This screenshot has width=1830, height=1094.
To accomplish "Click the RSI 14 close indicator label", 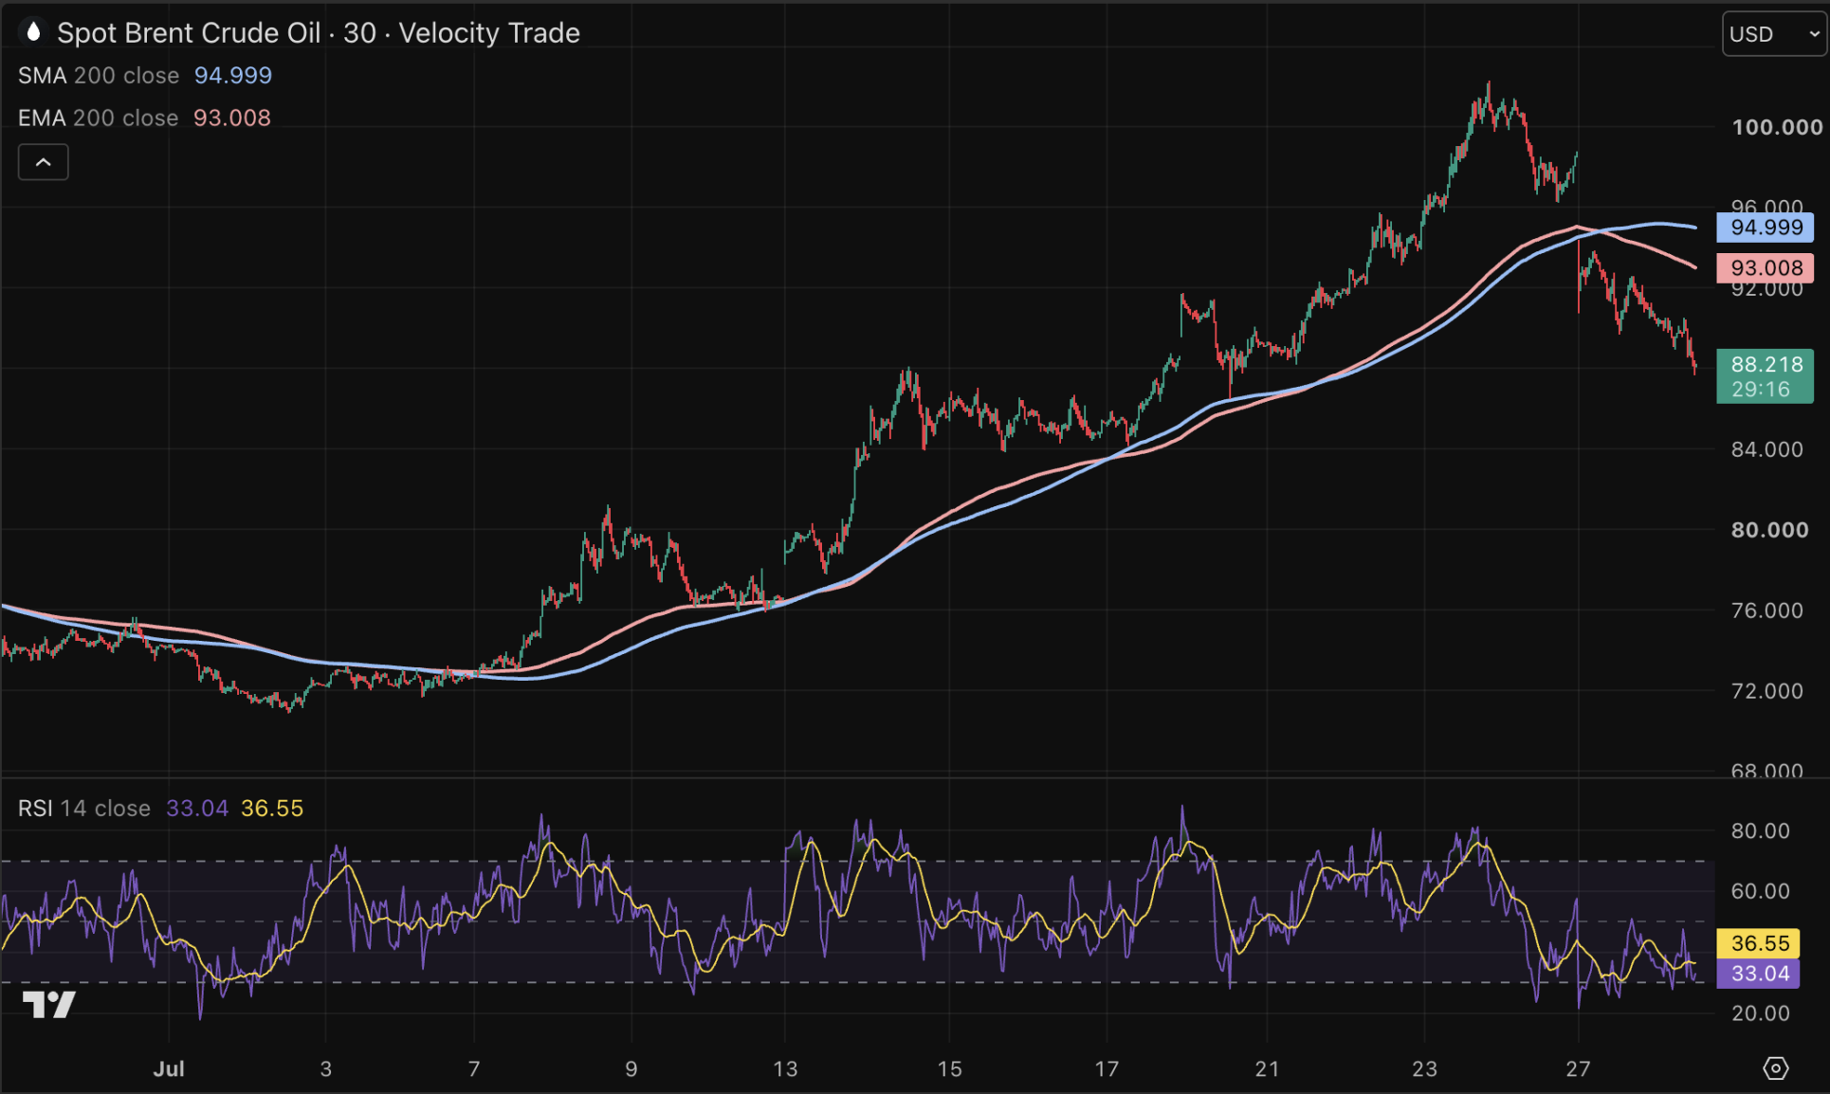I will click(84, 808).
